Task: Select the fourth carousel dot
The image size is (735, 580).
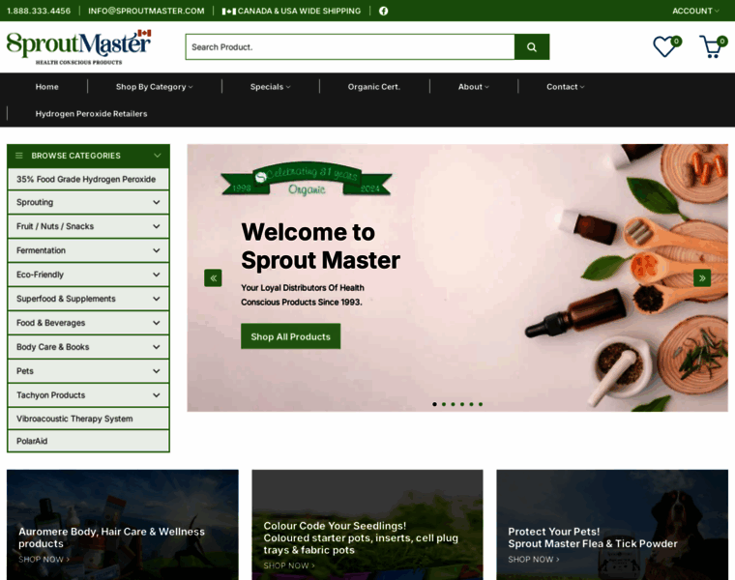Action: 462,404
